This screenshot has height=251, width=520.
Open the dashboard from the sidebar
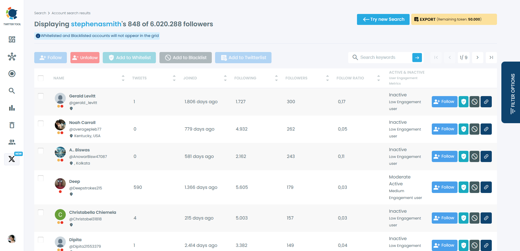(12, 39)
